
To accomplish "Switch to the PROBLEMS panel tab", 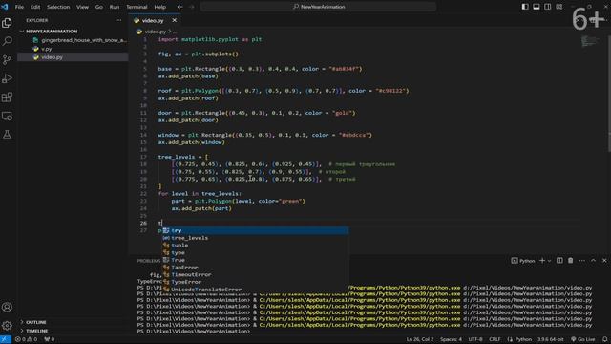I will tap(149, 261).
